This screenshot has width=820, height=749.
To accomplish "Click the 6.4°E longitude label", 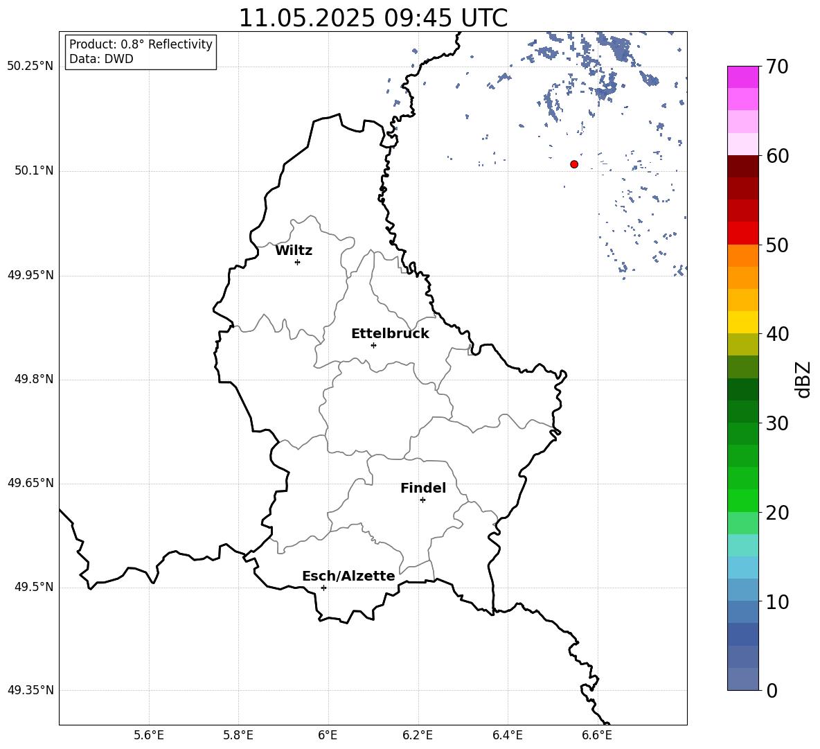I will pyautogui.click(x=507, y=735).
